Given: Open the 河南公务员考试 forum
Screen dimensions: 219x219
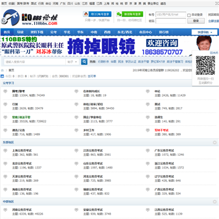Looking at the screenshot, I should (x=22, y=210).
